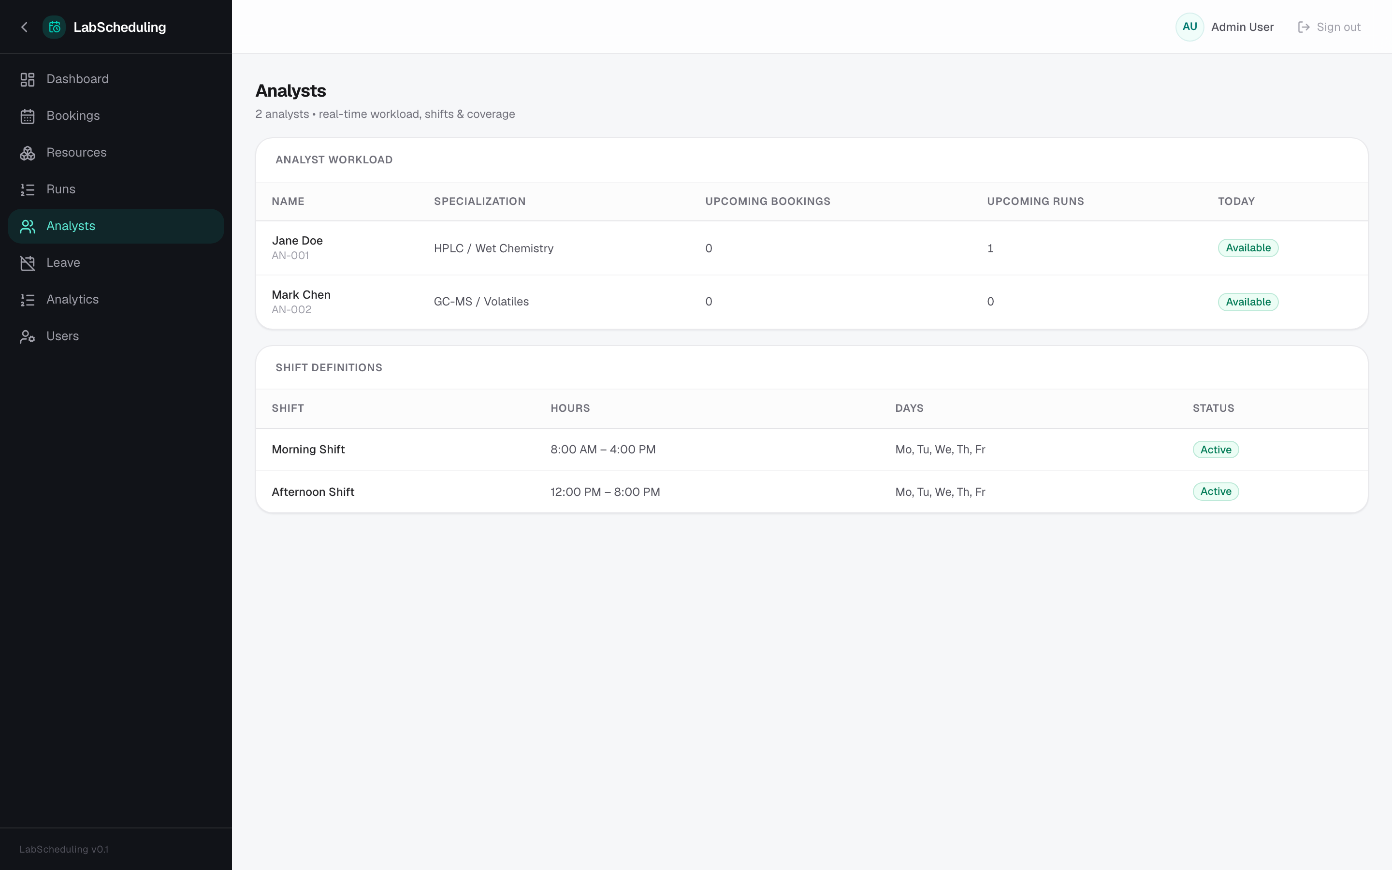Select the Mark Chen name cell

point(301,295)
